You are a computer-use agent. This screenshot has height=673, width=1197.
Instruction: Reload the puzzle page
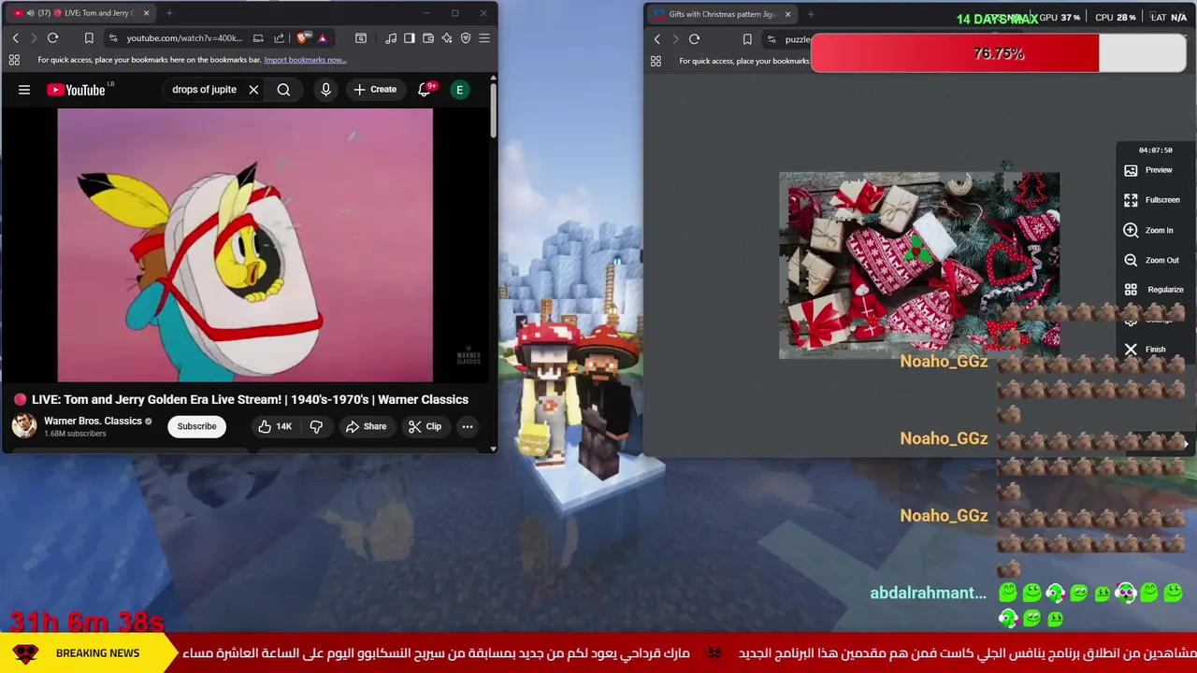point(694,39)
